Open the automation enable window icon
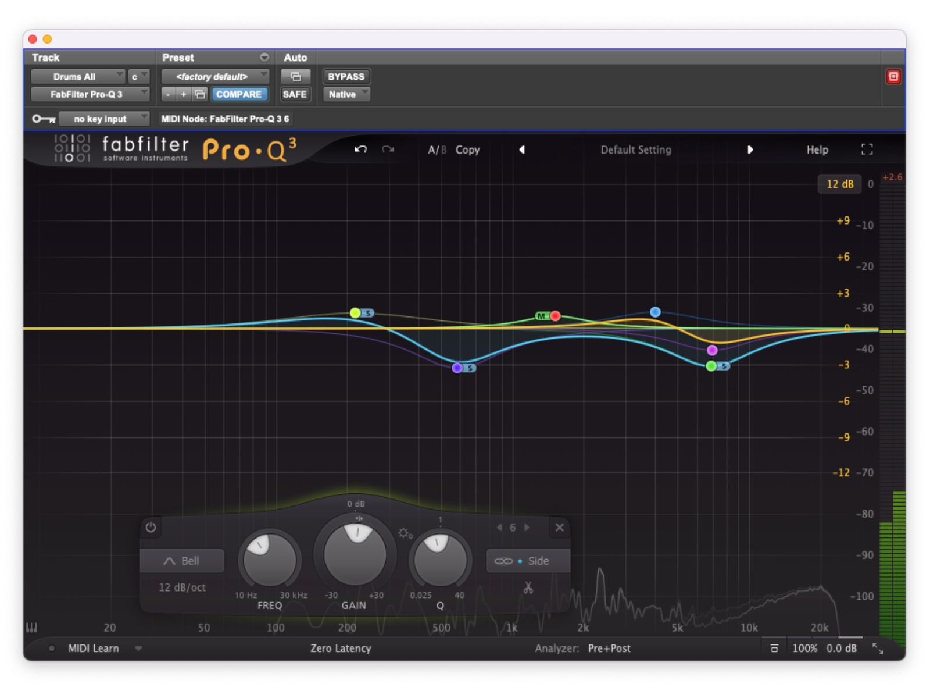 (x=295, y=76)
